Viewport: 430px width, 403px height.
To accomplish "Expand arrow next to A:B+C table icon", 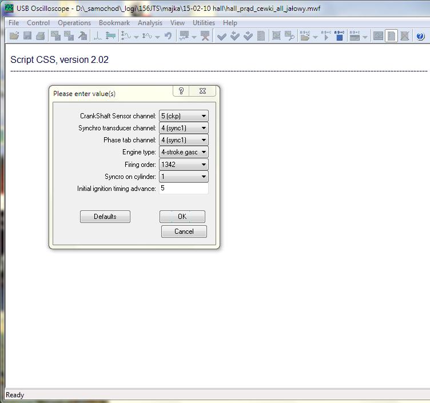I will 365,37.
